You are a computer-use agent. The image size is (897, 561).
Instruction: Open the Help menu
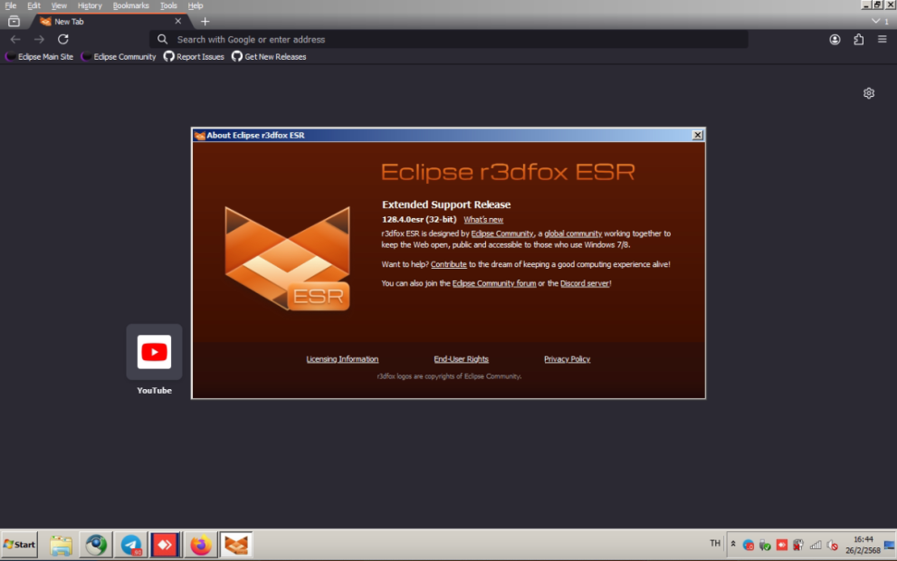click(196, 5)
